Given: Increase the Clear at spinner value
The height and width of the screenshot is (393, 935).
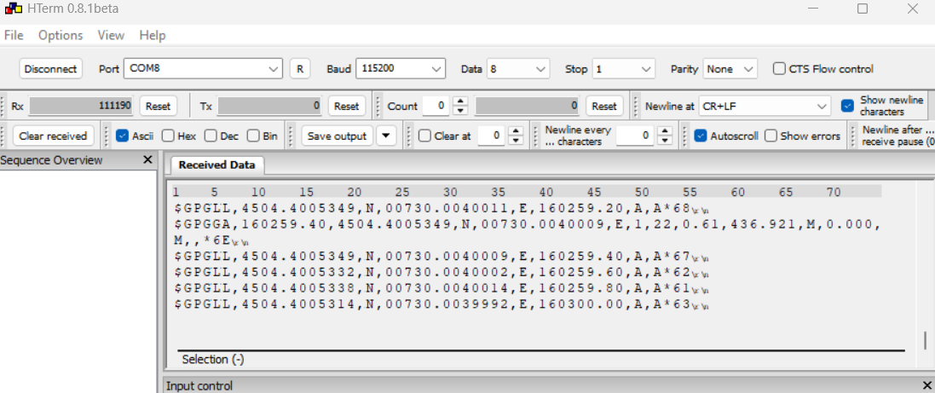Looking at the screenshot, I should point(517,131).
